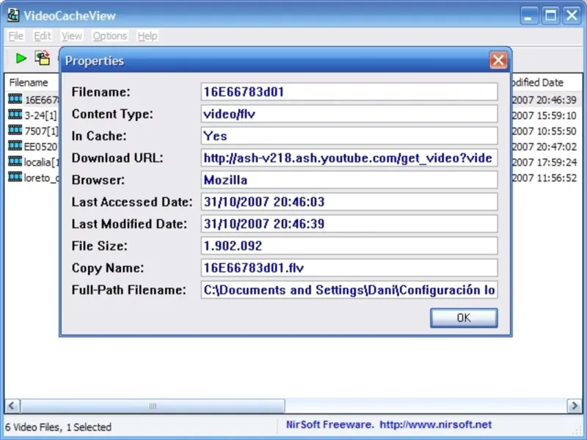Click the Full-Path Filename field
The height and width of the screenshot is (440, 587).
[x=349, y=290]
